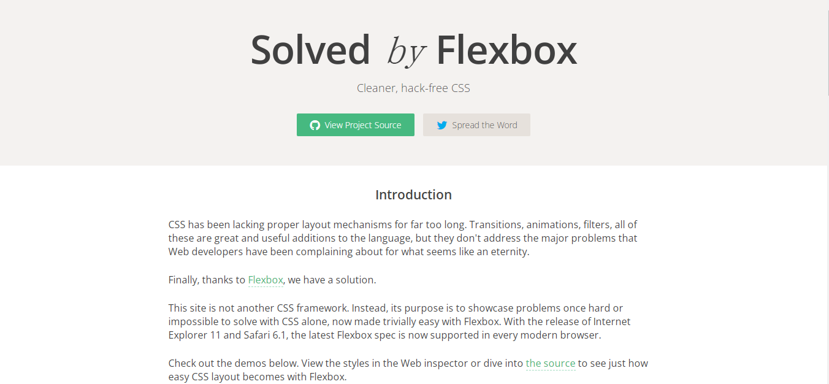
Task: Click the large "Flexbox" title word
Action: pos(506,50)
